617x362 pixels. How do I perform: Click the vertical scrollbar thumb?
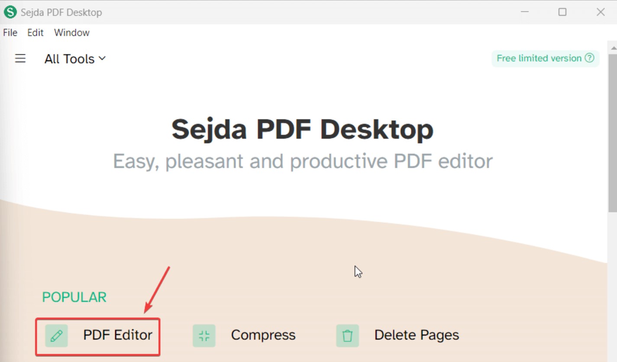[613, 132]
